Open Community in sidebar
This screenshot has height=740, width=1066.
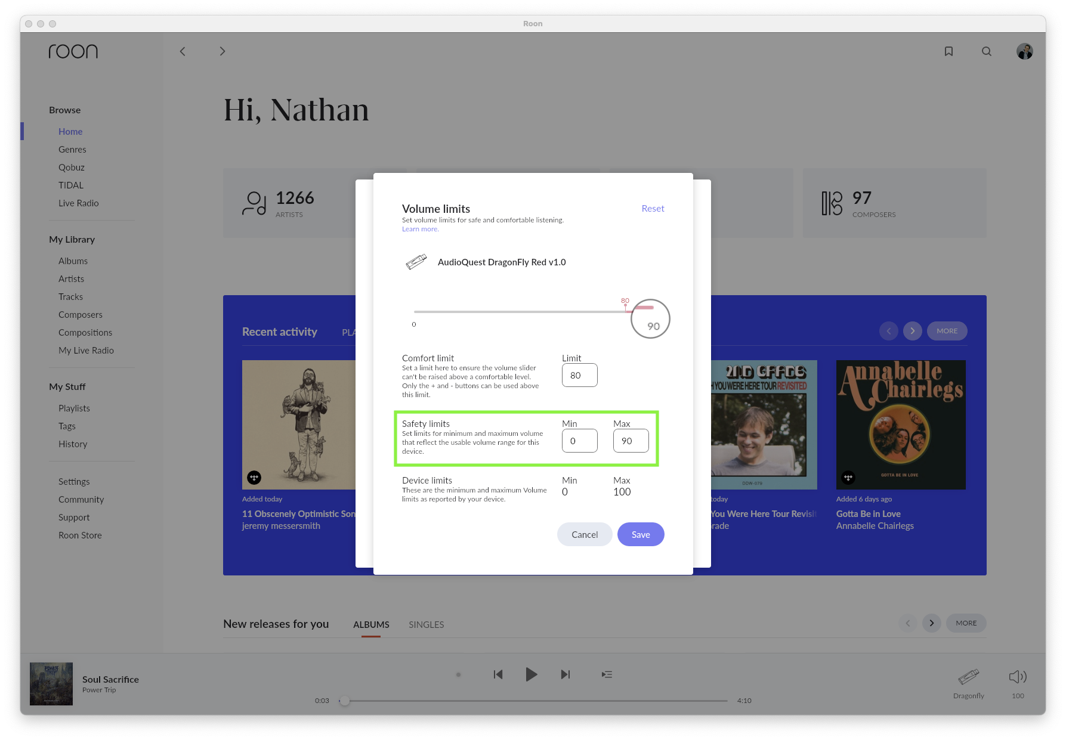tap(81, 500)
